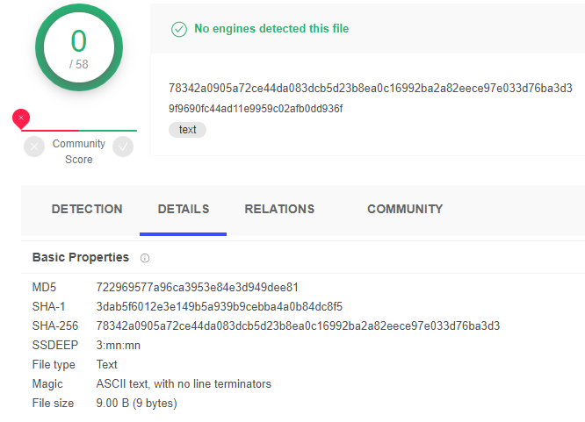Click the Basic Properties info icon
This screenshot has width=585, height=422.
pyautogui.click(x=145, y=258)
